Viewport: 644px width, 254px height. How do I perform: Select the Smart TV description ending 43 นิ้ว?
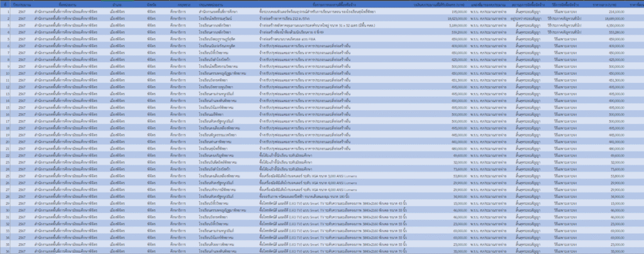(x=334, y=203)
